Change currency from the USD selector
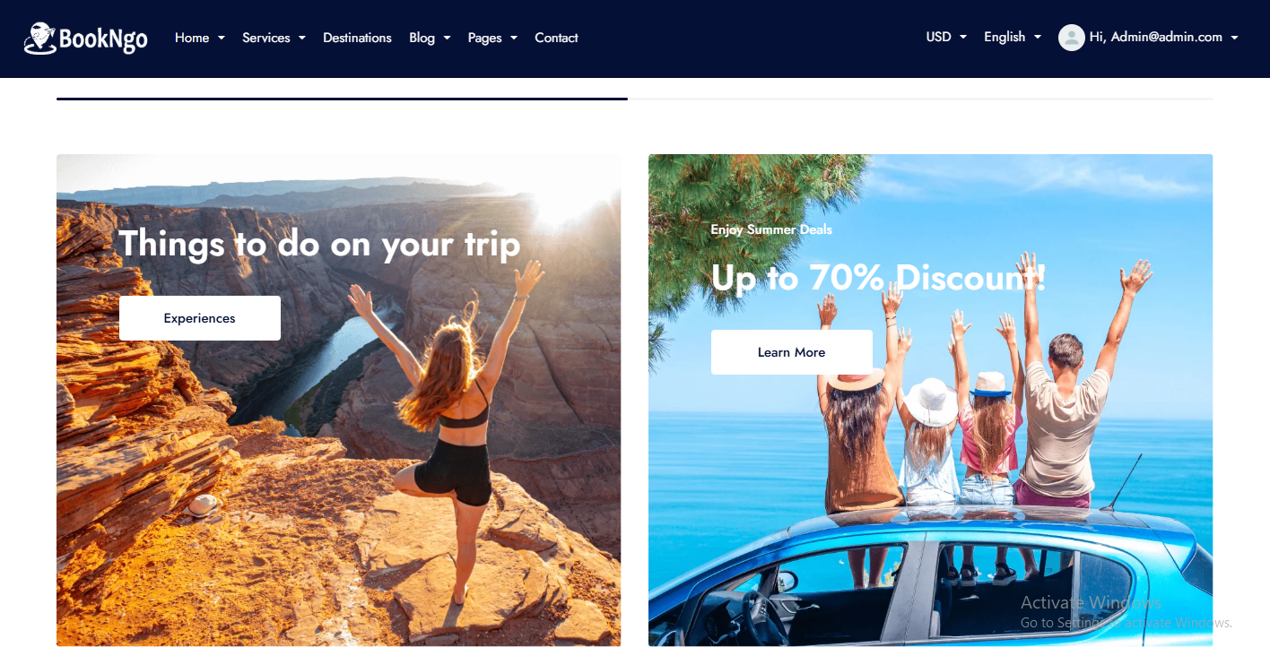This screenshot has height=656, width=1270. [x=946, y=37]
